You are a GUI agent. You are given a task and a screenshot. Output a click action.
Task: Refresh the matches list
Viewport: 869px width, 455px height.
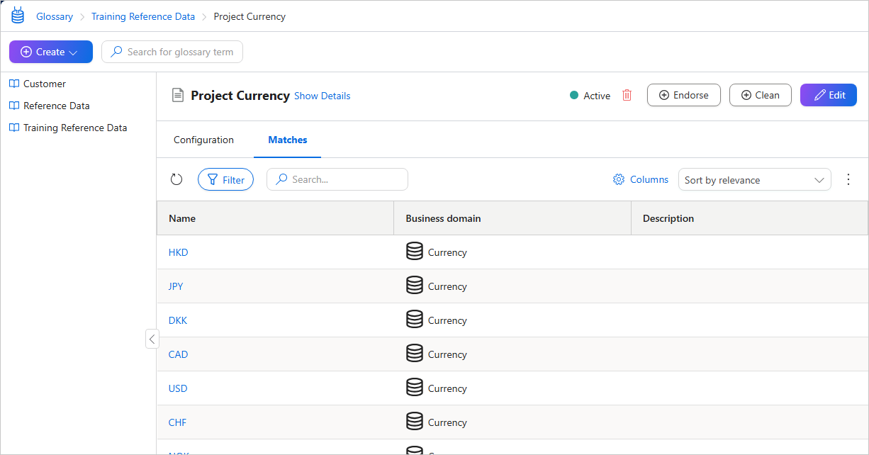click(176, 179)
